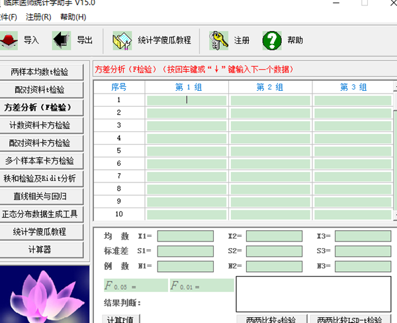Click the 两两比较q检验 button

271,319
